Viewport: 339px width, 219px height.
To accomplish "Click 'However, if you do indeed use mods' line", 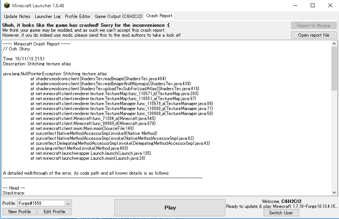I will point(91,35).
